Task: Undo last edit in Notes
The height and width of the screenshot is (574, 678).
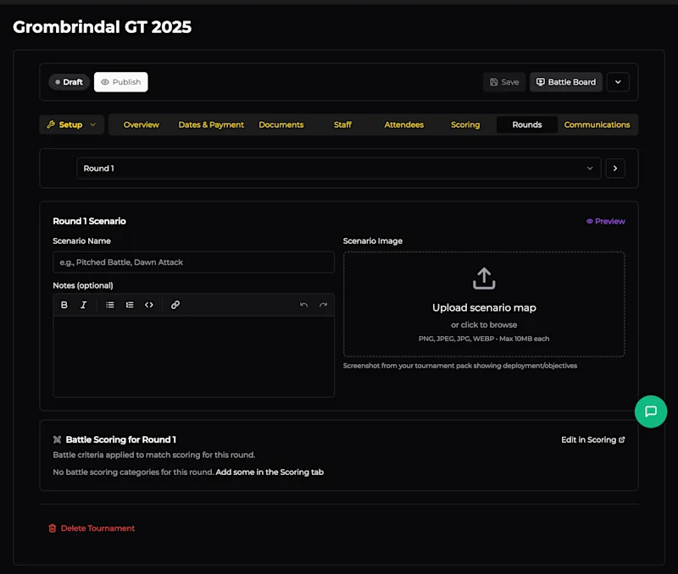Action: coord(304,305)
